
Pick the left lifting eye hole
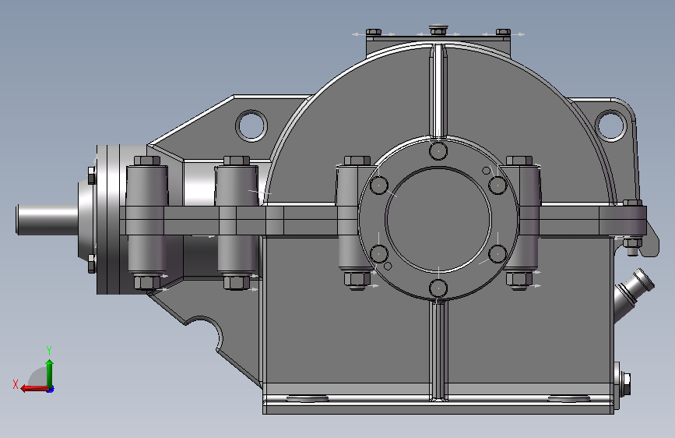coord(251,125)
